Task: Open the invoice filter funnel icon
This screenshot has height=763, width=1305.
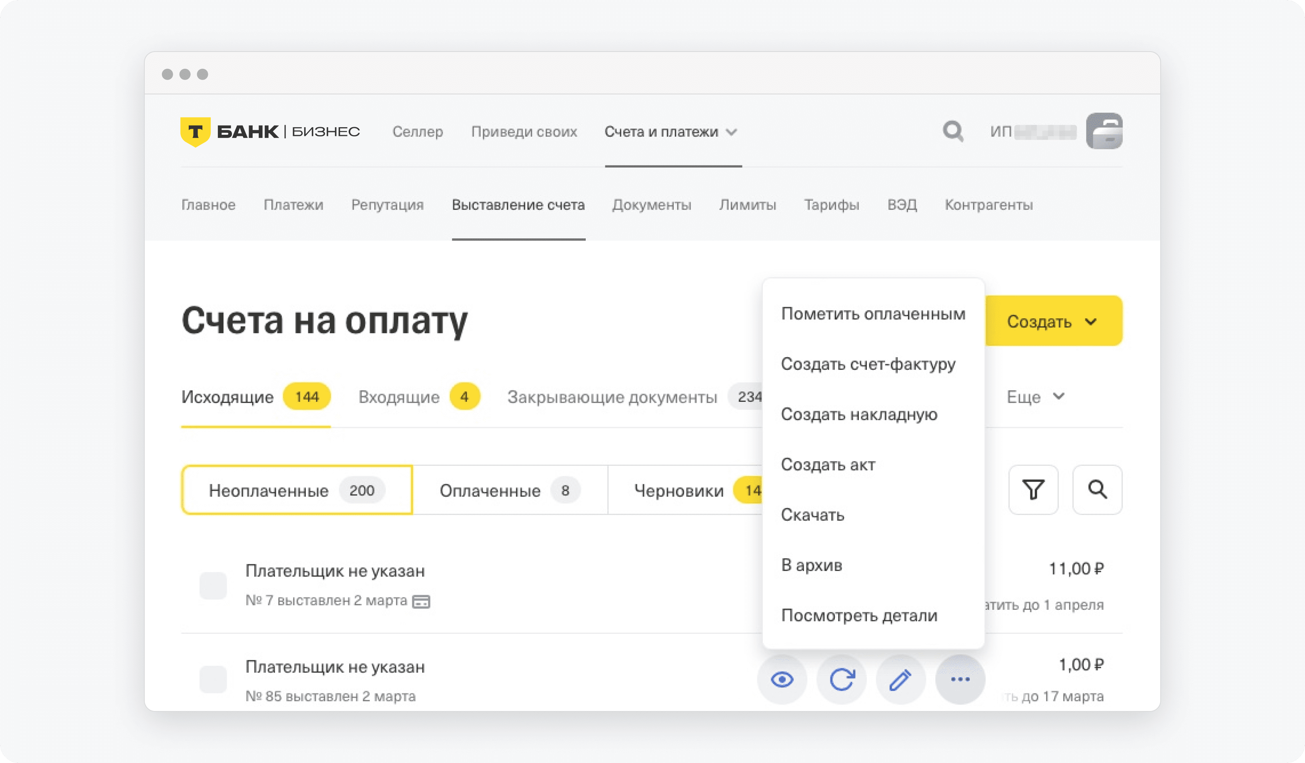Action: pyautogui.click(x=1033, y=489)
